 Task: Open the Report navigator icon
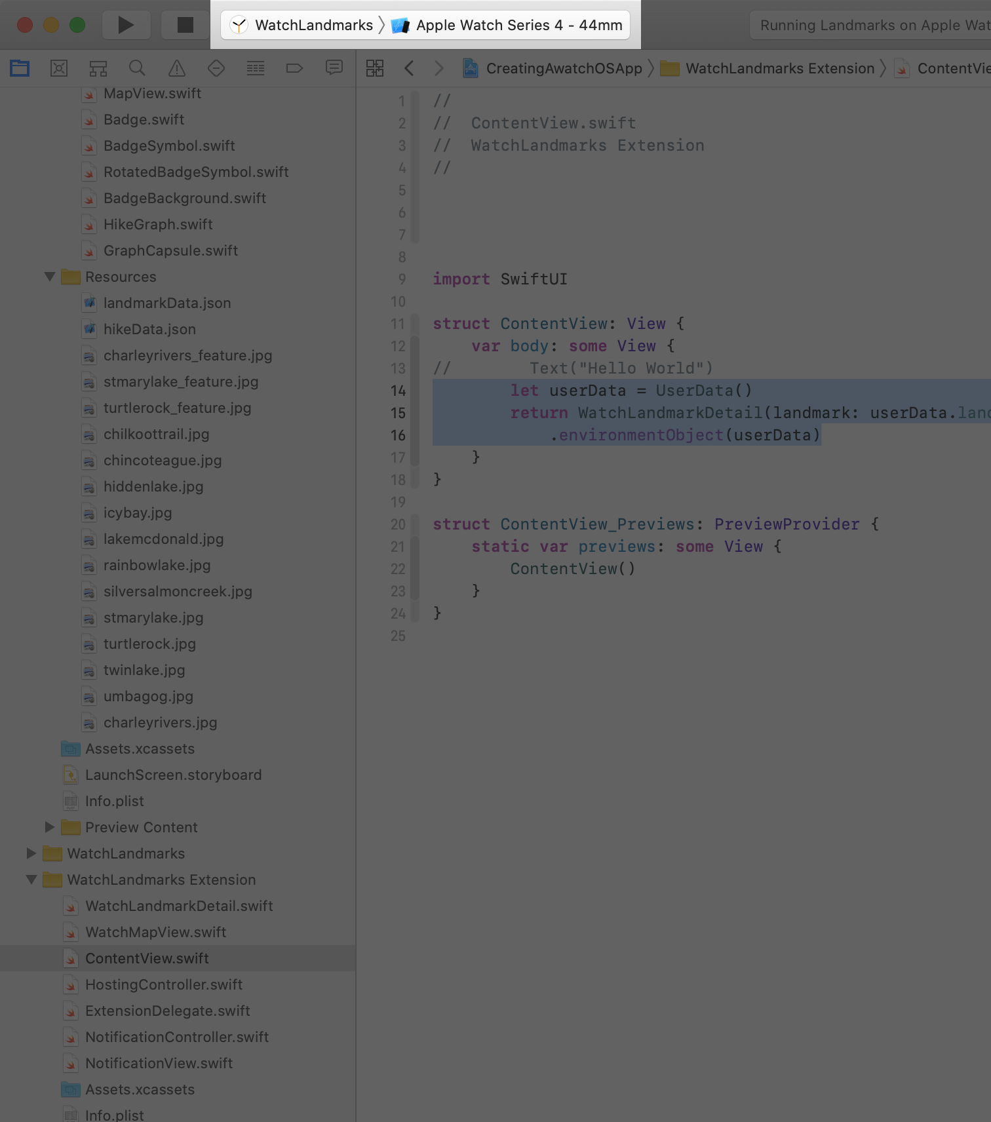(334, 68)
